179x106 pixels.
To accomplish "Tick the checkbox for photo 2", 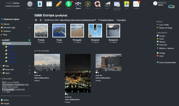I will [66, 94].
